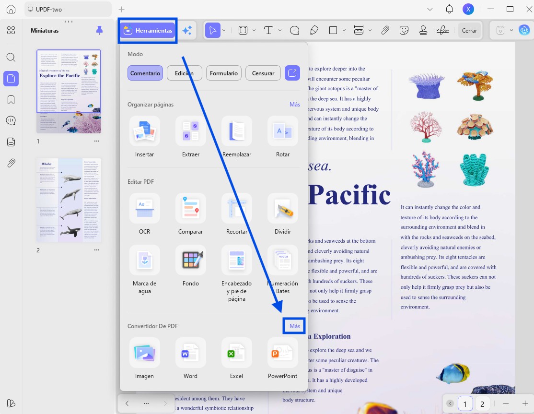Screen dimensions: 534x414
Task: Expand the text tool dropdown arrow
Action: (280, 30)
